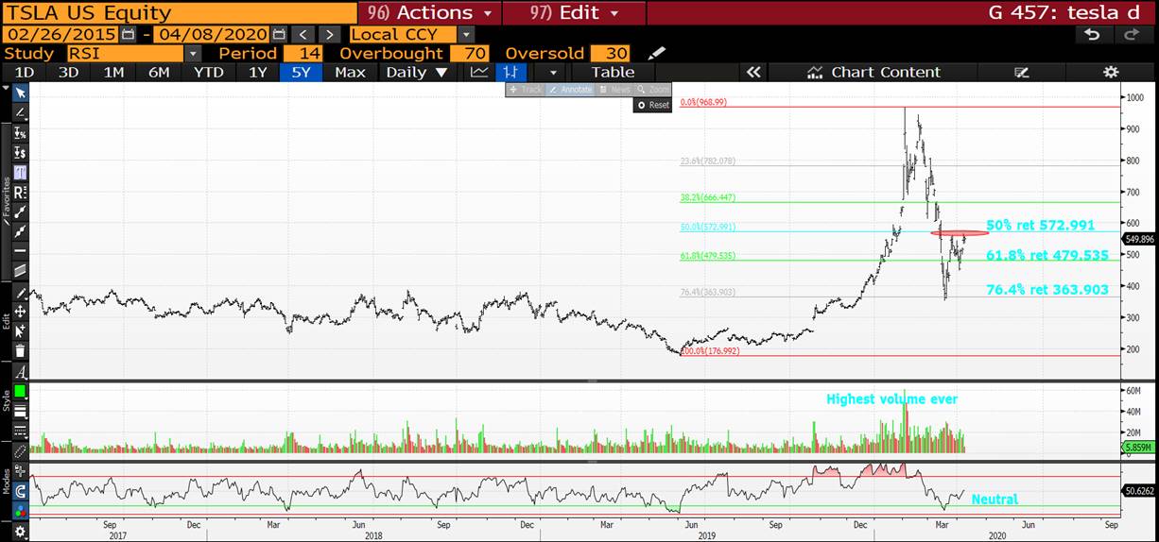Open chart type dropdown arrow beside bar icon

point(554,72)
